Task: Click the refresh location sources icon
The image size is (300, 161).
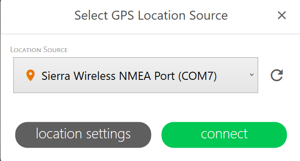Action: [277, 75]
